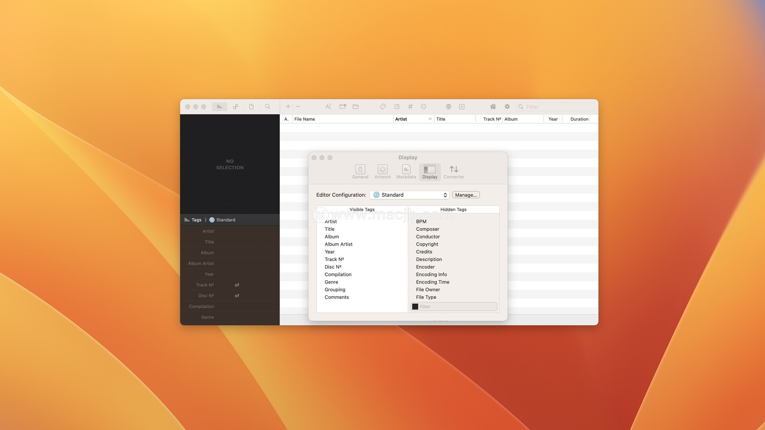The image size is (765, 430).
Task: Open the Editor Configuration Standard dropdown
Action: [x=409, y=195]
